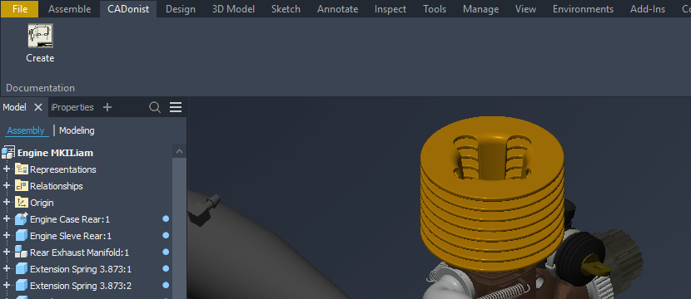Screen dimensions: 691x299
Task: Expand Engine Sleve Rear:1 node
Action: pos(6,236)
